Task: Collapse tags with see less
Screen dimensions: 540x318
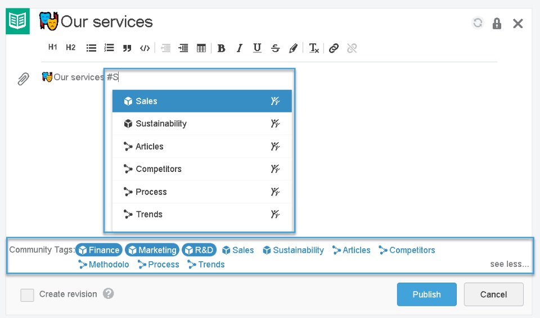Action: pyautogui.click(x=509, y=264)
